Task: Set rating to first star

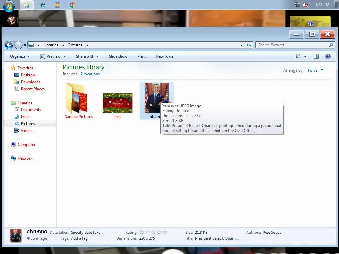Action: click(x=142, y=233)
